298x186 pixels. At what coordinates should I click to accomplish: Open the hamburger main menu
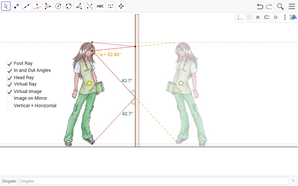[292, 6]
